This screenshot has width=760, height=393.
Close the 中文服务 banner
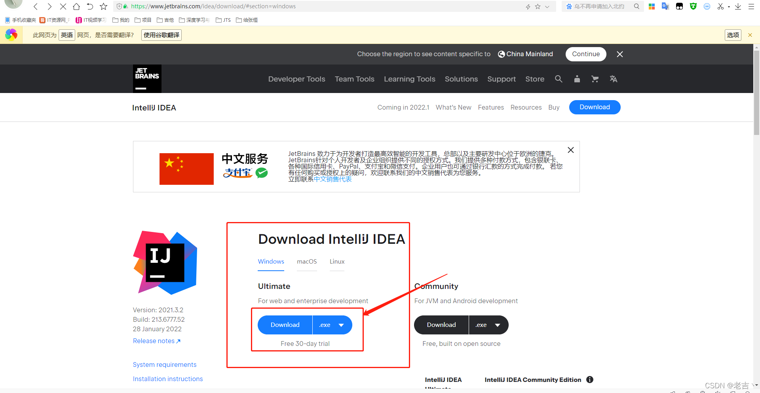[x=571, y=150]
